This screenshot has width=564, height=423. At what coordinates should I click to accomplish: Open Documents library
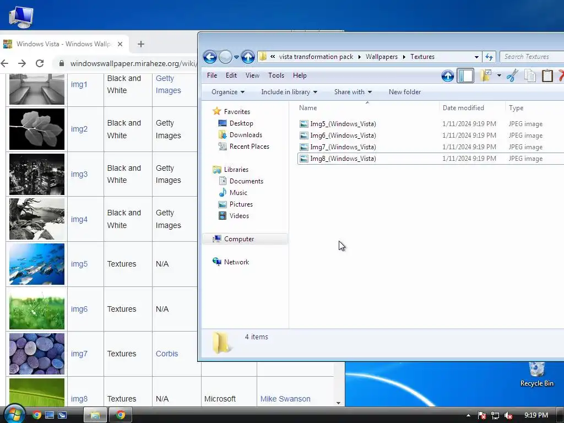point(246,181)
